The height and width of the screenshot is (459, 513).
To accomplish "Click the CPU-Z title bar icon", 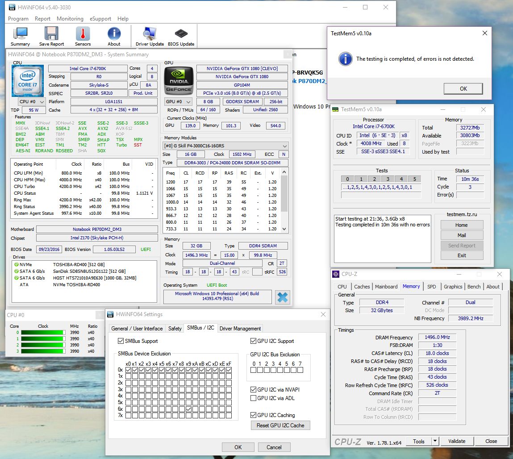I will (x=336, y=274).
